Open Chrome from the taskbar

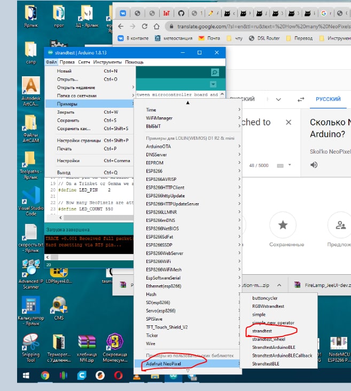pyautogui.click(x=45, y=376)
